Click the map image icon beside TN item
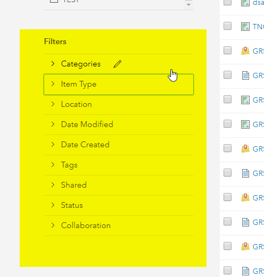The width and height of the screenshot is (264, 277). click(x=245, y=27)
